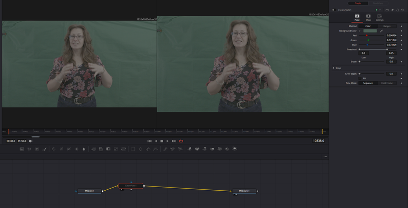The width and height of the screenshot is (408, 208).
Task: Expand Background Color disclosure arrow
Action: click(360, 31)
